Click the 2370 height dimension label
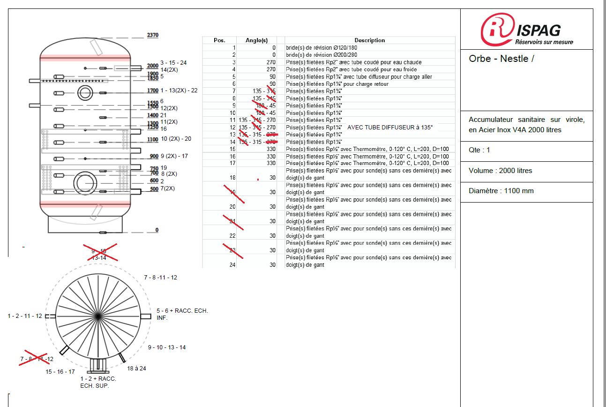 pos(152,35)
